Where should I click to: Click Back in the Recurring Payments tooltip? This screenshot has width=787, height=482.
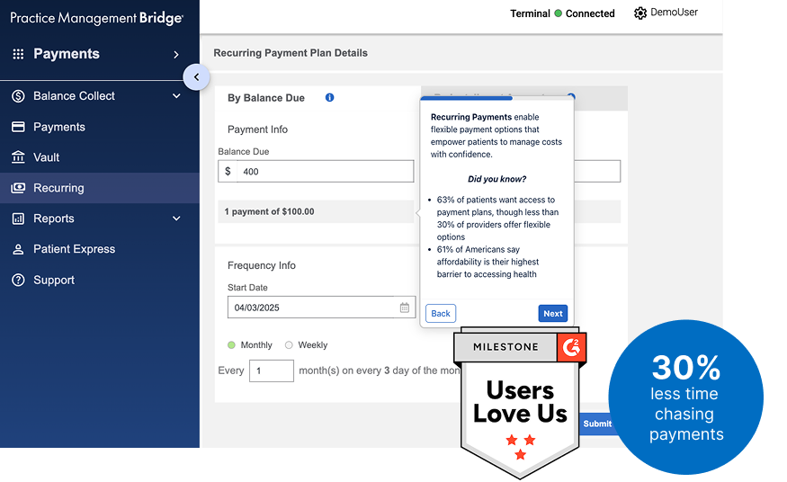coord(441,314)
